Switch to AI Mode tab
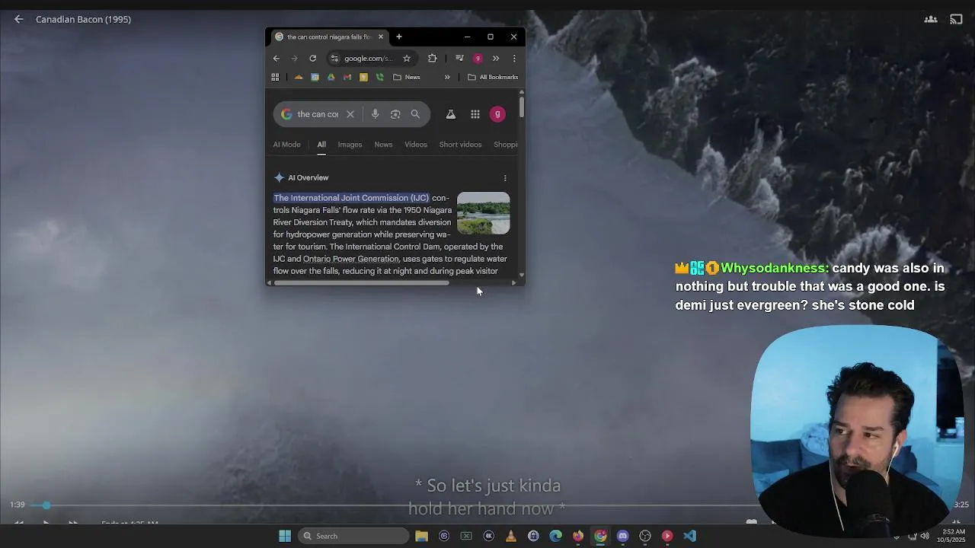The height and width of the screenshot is (548, 975). 287,145
